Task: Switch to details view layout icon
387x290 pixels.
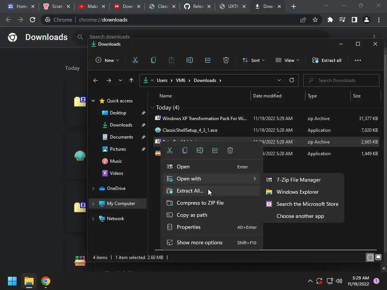Action: (x=370, y=258)
